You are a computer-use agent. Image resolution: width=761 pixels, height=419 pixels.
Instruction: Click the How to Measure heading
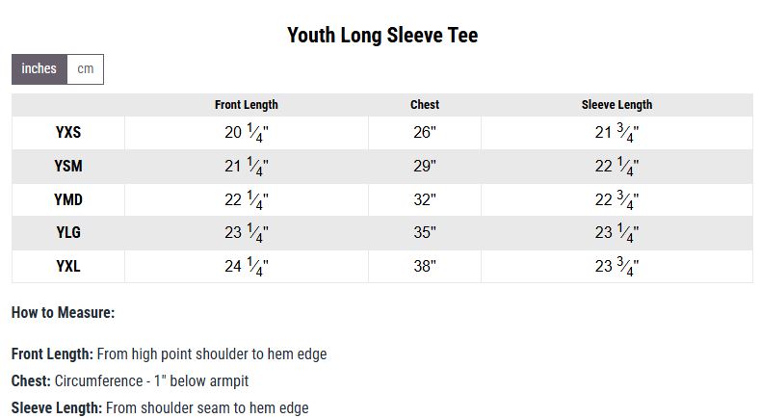coord(63,313)
